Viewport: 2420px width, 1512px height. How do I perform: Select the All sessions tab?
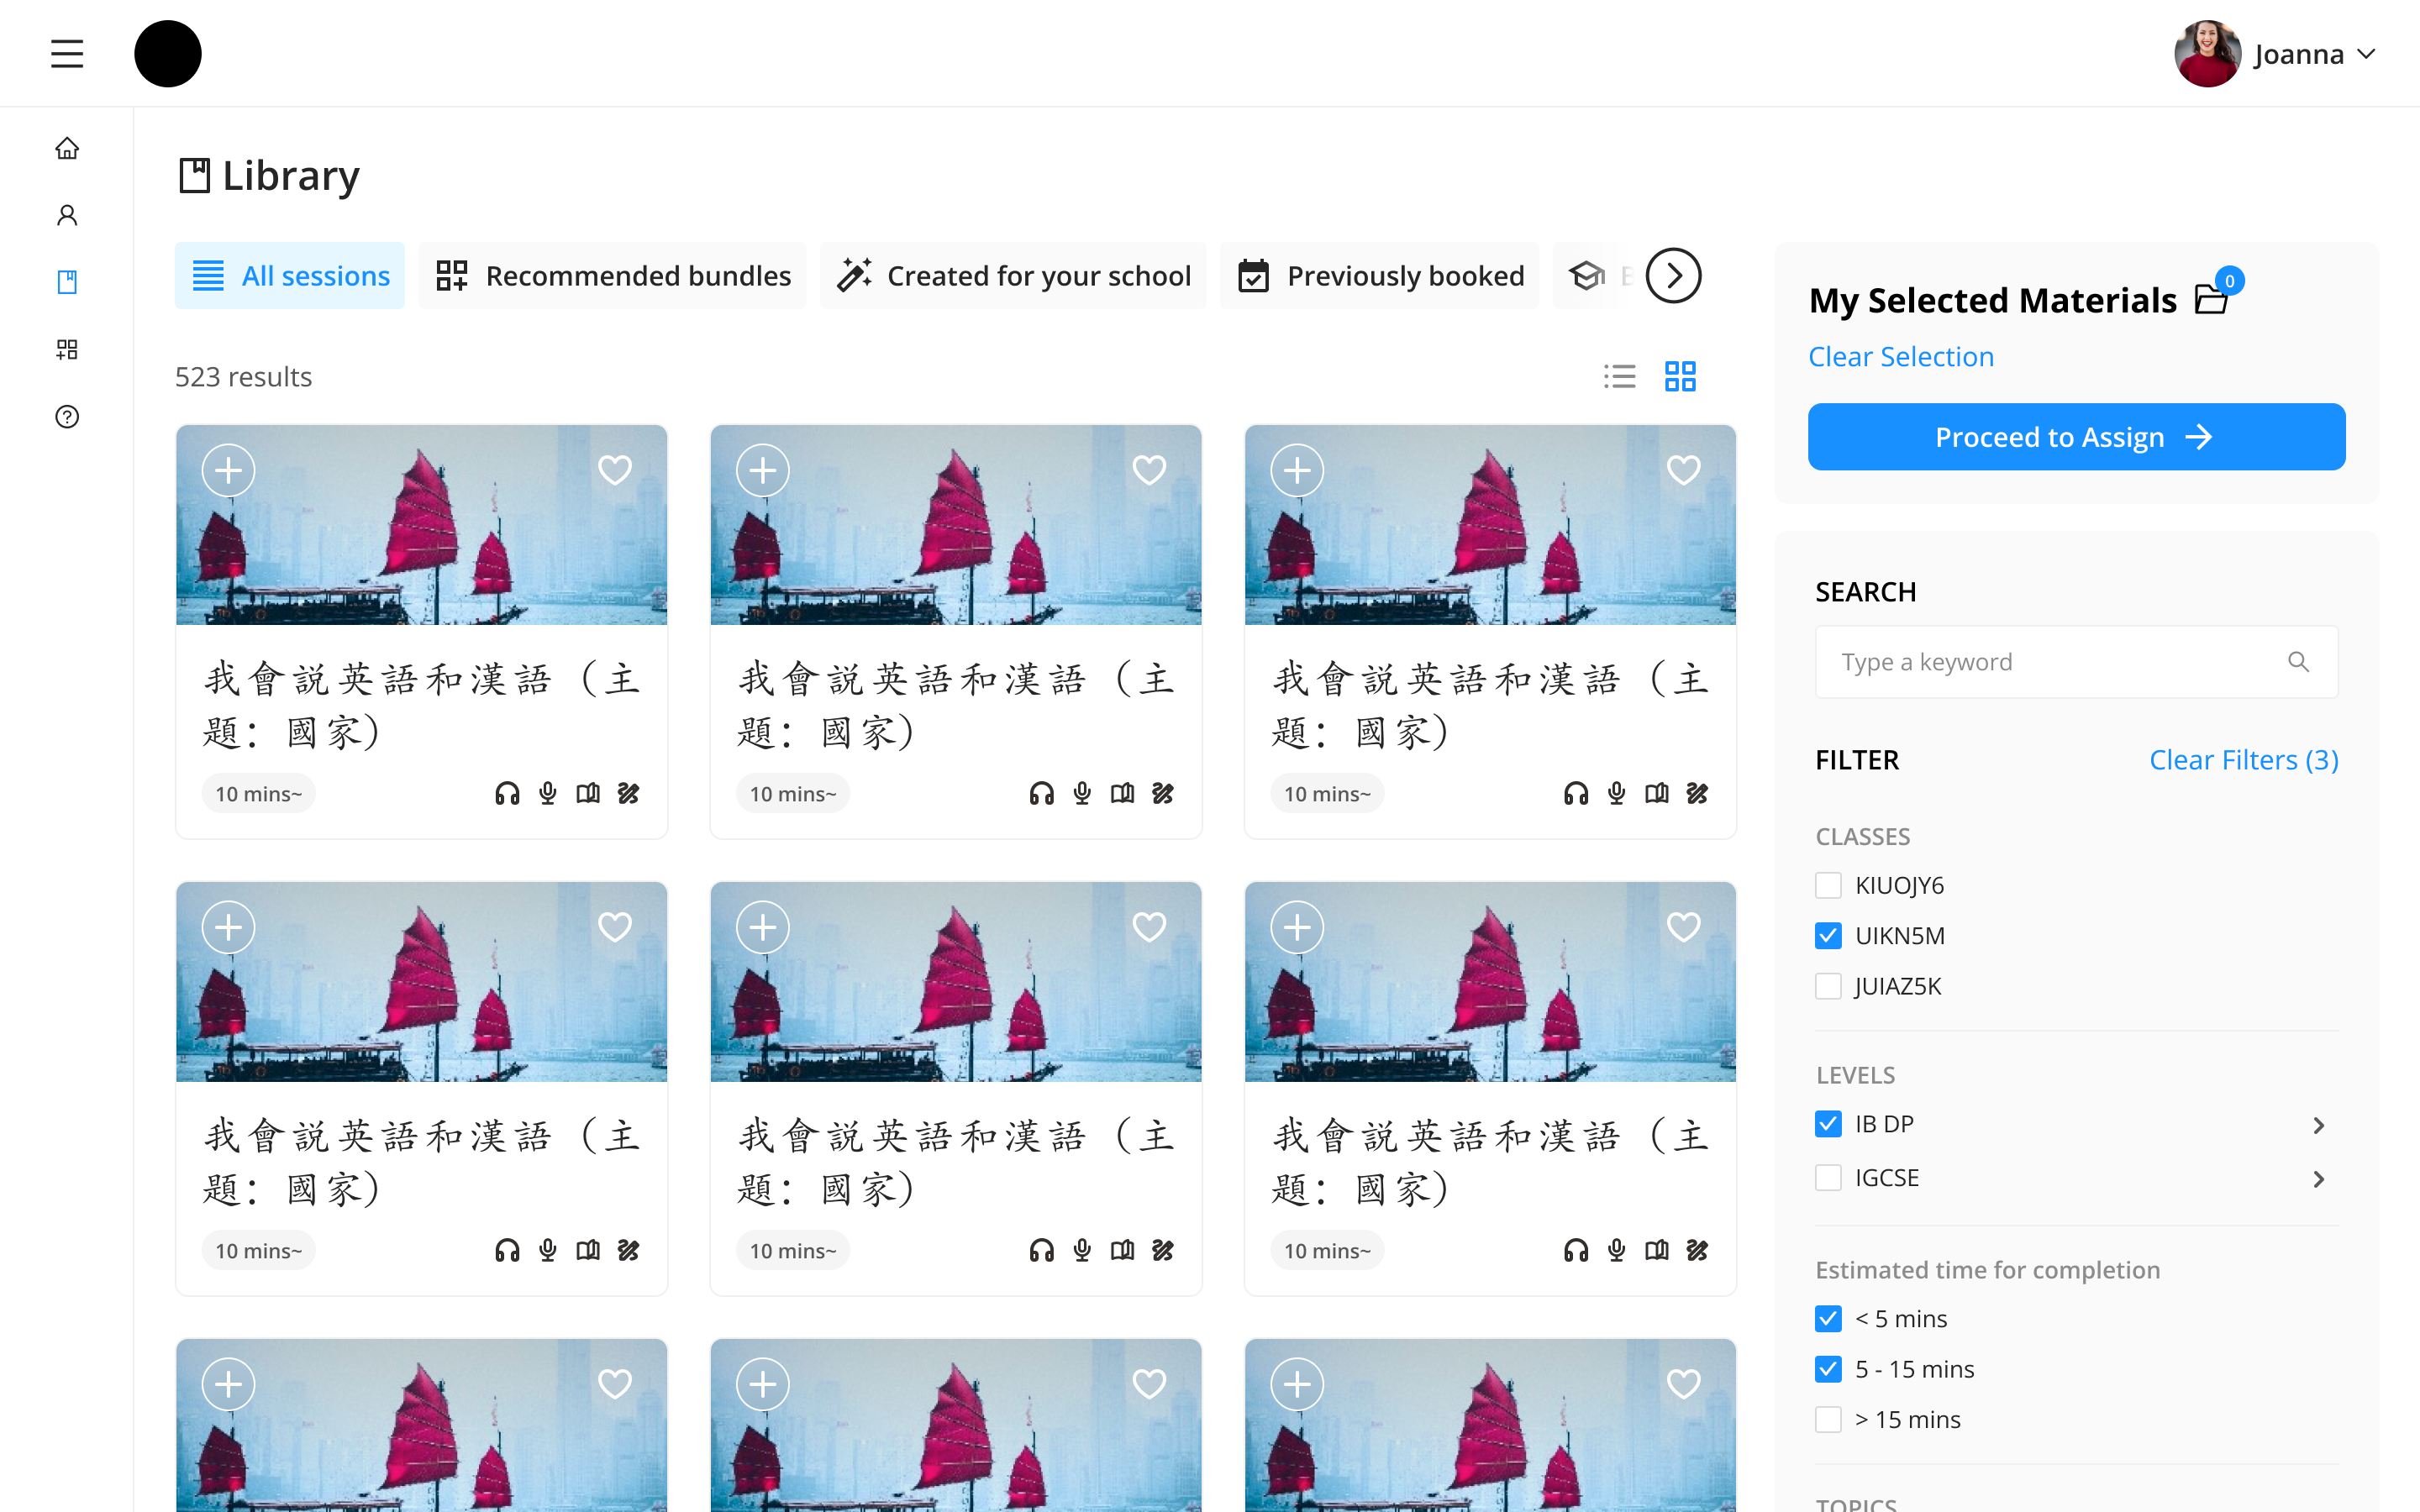[290, 275]
